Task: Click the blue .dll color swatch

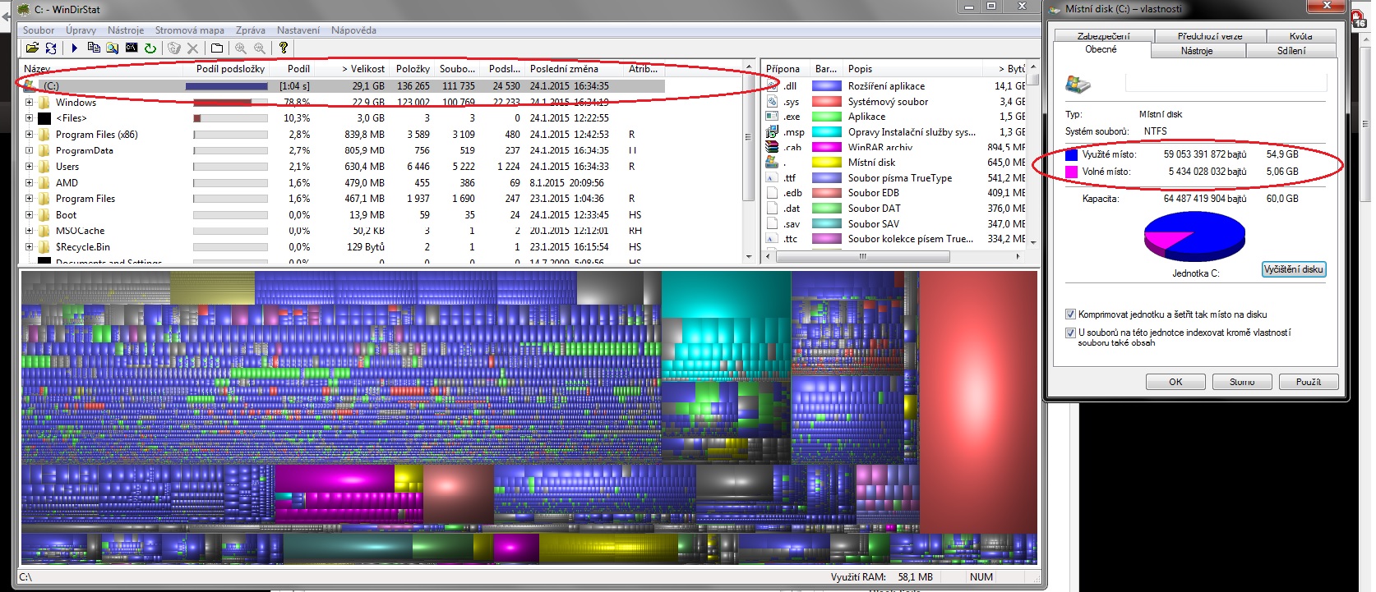Action: (826, 86)
